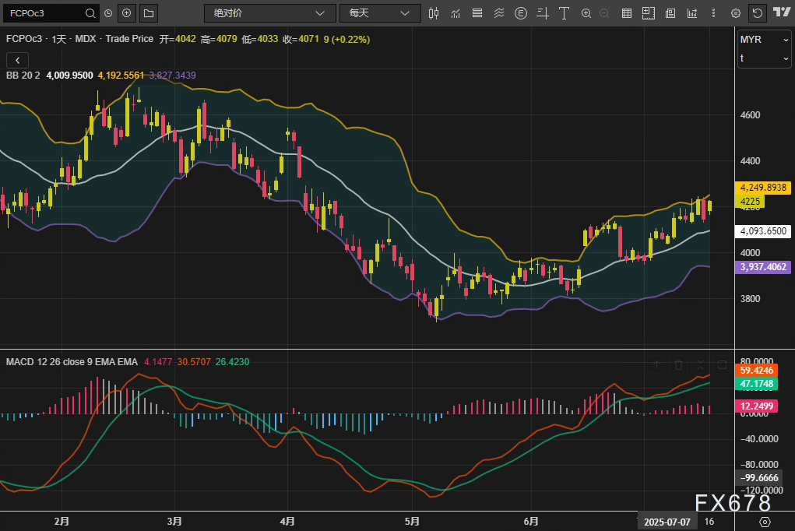Click the undo/reset arrow icon

coord(757,13)
